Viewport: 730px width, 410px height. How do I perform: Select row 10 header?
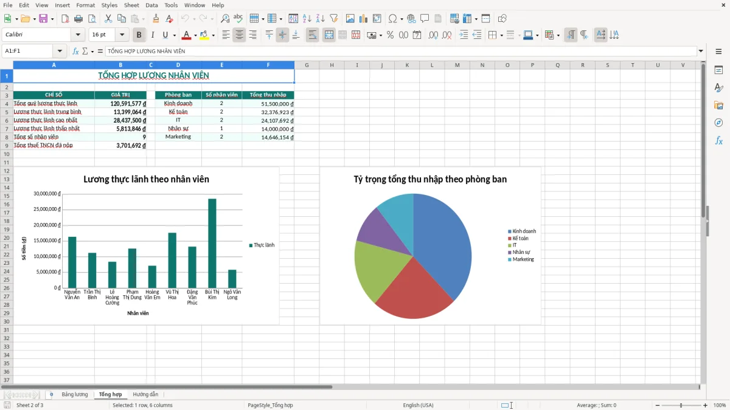[6, 154]
